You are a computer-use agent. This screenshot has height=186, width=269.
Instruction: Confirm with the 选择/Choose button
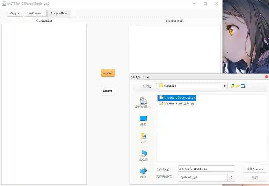254,169
